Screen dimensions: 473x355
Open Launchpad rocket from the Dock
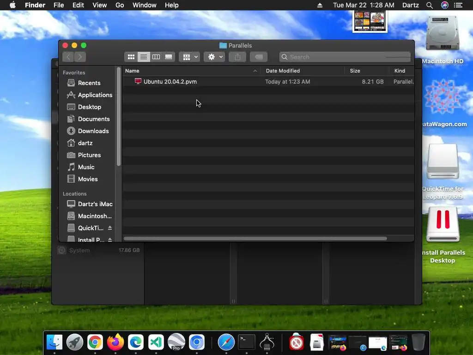point(75,343)
